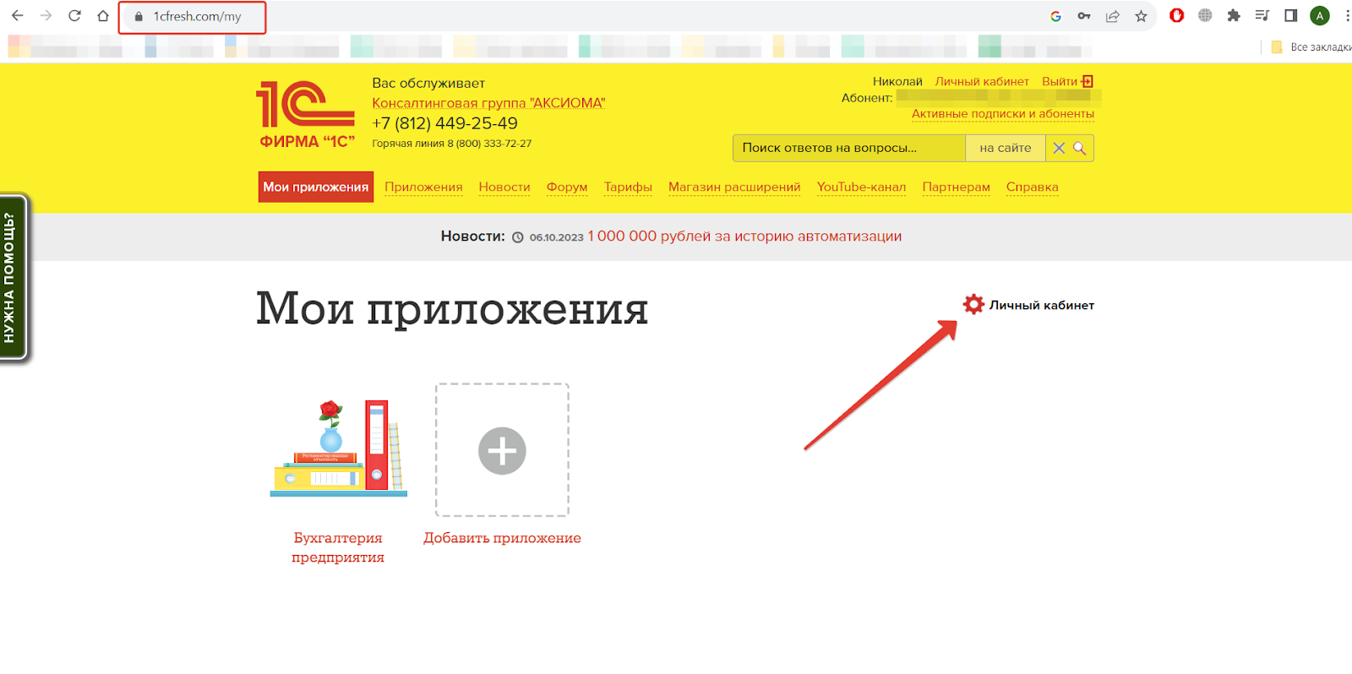Image resolution: width=1352 pixels, height=674 pixels.
Task: Click the browser forward arrow
Action: [x=46, y=16]
